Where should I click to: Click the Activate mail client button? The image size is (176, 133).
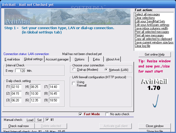pyautogui.click(x=116, y=126)
